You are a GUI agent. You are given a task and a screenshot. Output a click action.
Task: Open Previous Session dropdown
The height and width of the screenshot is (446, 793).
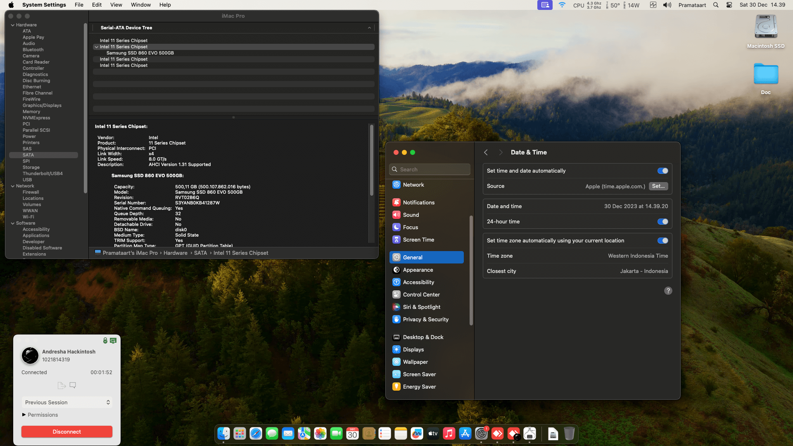(67, 402)
